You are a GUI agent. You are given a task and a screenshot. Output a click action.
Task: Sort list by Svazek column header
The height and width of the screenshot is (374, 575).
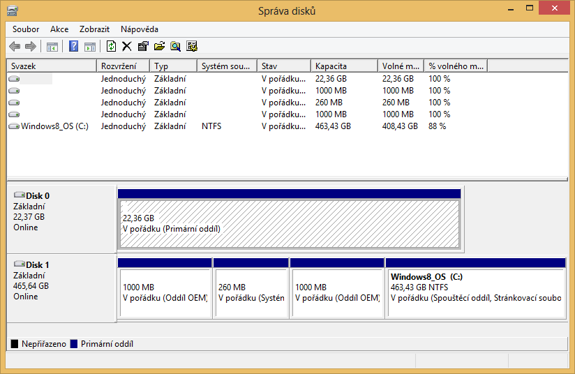click(x=51, y=66)
